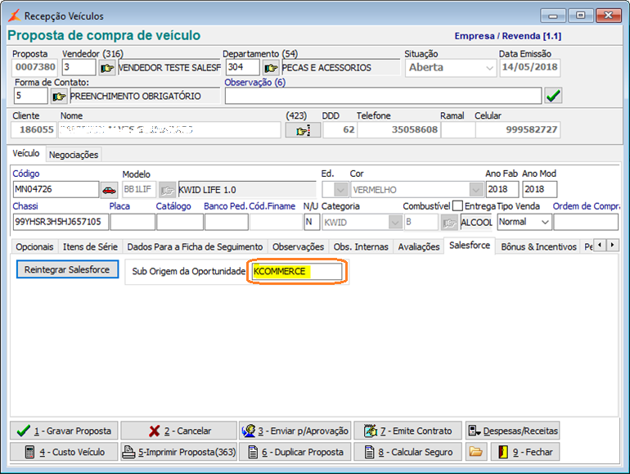The width and height of the screenshot is (630, 474).
Task: Click the open folder icon button
Action: [475, 452]
